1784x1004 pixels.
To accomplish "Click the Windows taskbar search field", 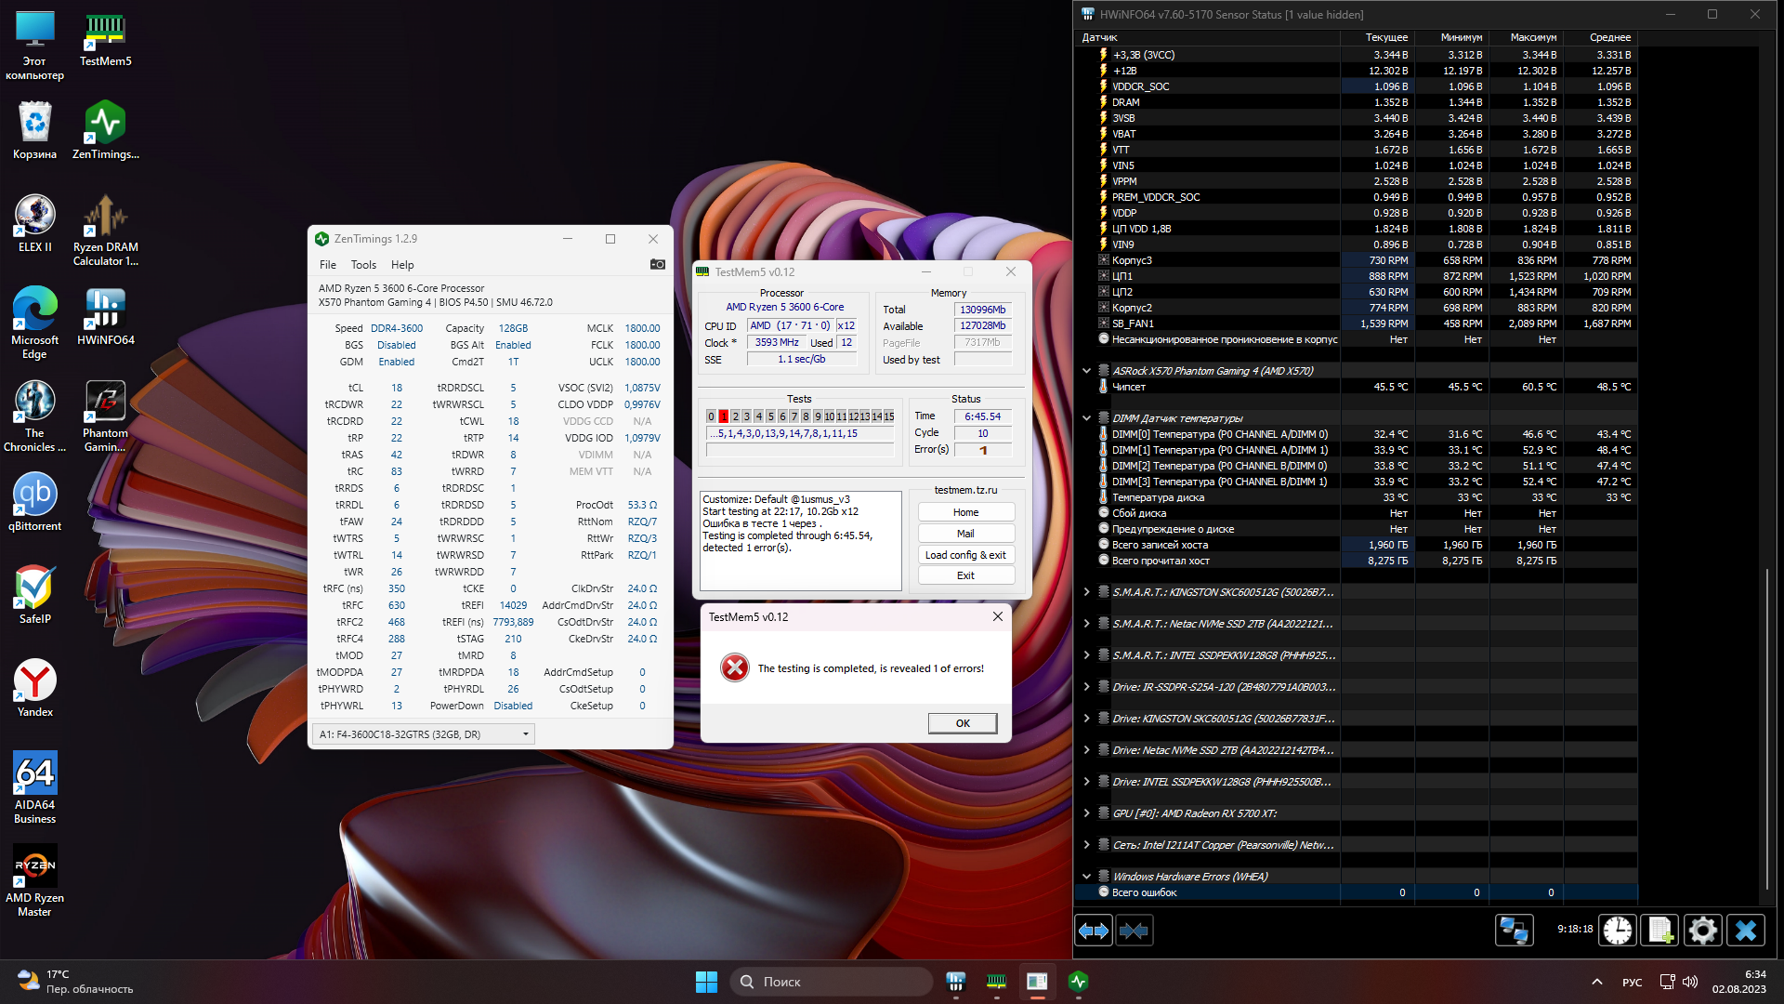I will 832,982.
